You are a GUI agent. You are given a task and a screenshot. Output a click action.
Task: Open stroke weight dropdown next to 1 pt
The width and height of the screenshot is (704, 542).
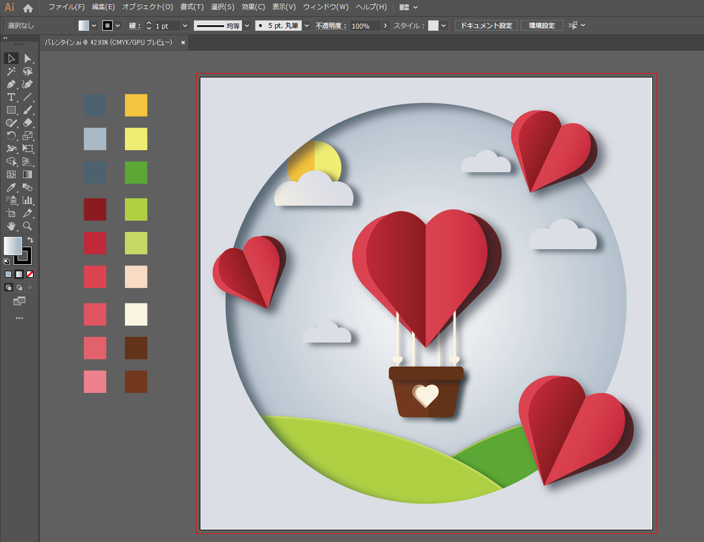pyautogui.click(x=185, y=26)
